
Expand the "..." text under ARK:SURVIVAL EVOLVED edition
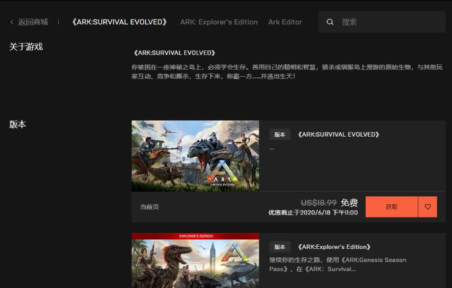coord(272,148)
